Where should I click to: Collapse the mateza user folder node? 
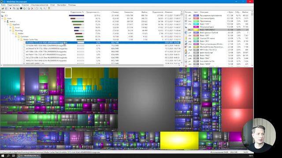pyautogui.click(x=5, y=22)
